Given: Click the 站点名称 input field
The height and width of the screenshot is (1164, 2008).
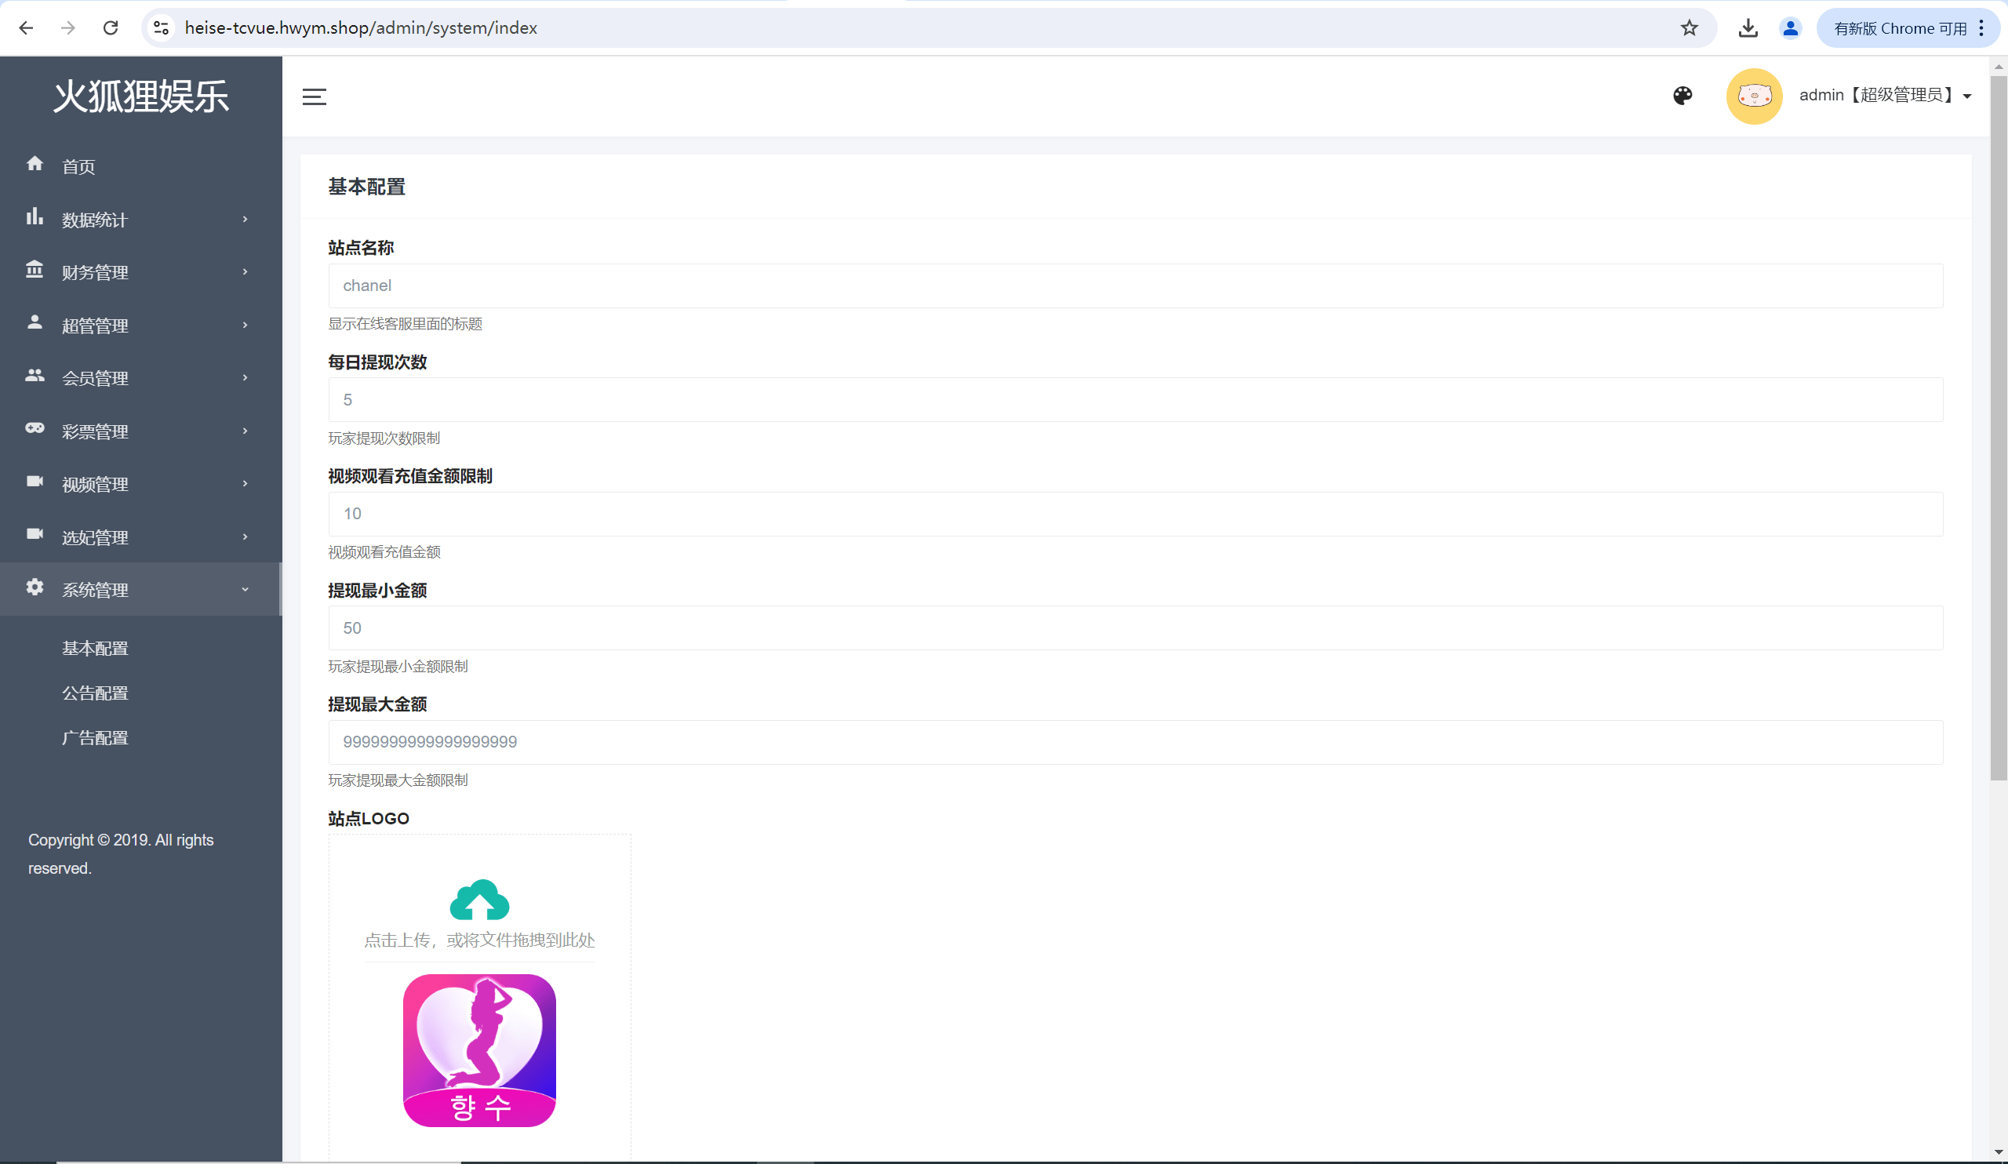Looking at the screenshot, I should click(1135, 286).
